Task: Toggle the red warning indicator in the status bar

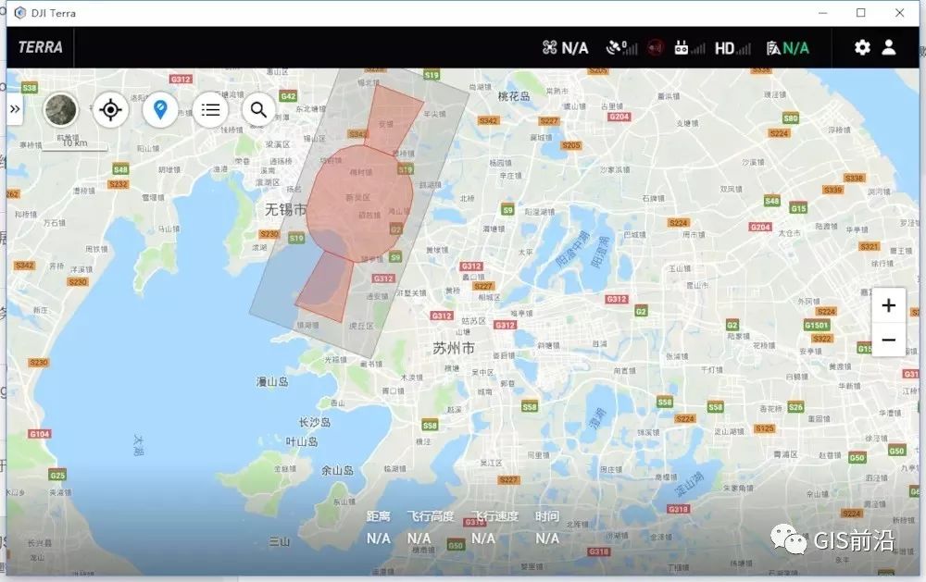Action: 657,47
